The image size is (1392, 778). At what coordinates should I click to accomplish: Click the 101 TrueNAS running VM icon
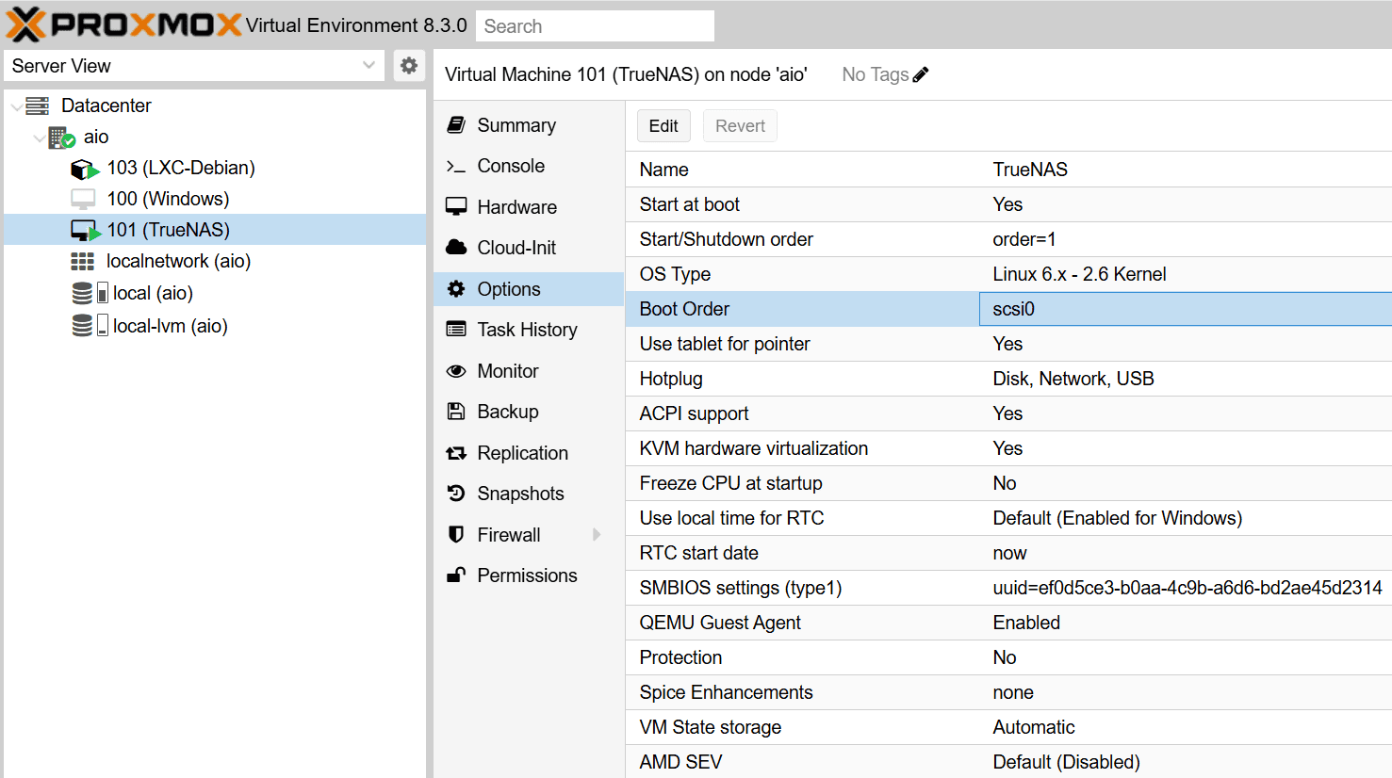[85, 231]
